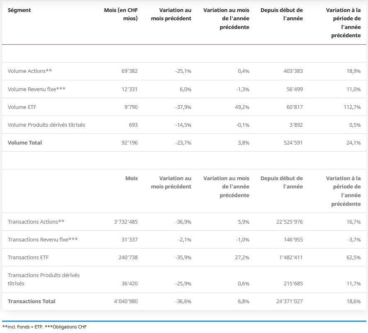368x333 pixels.
Task: Click the -23,7% Volume Total variation
Action: [x=183, y=142]
